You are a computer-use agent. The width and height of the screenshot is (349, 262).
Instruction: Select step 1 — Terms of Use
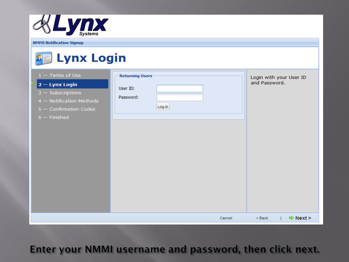(59, 75)
